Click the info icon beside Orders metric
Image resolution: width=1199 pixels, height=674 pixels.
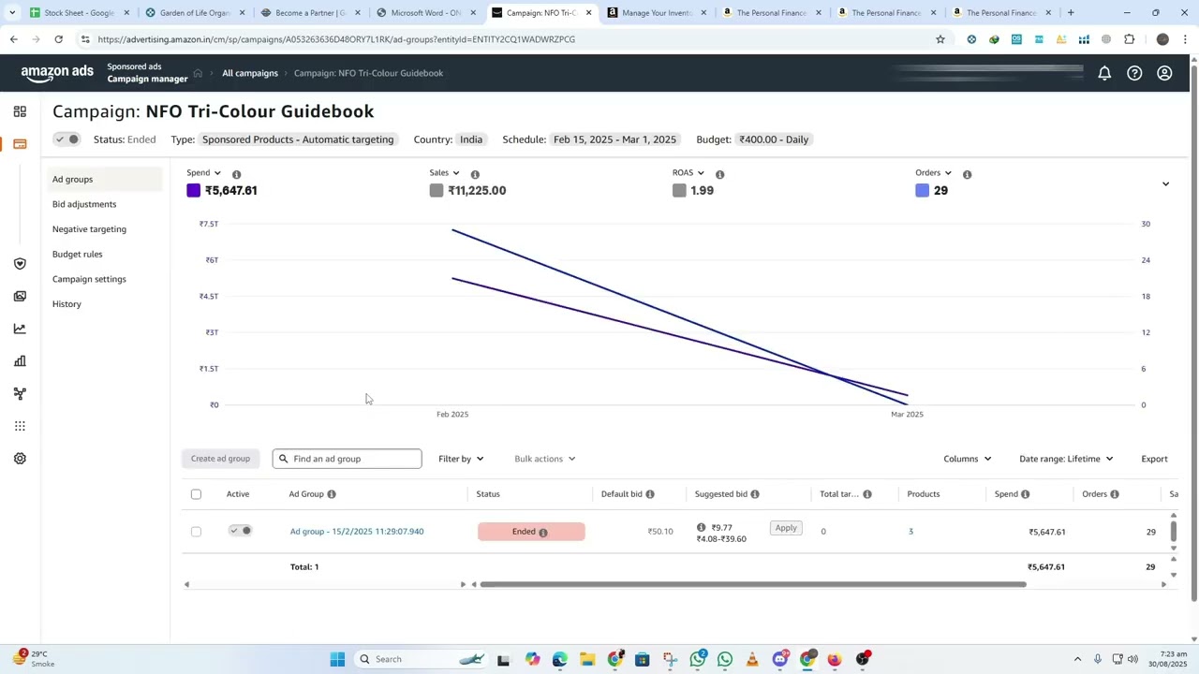[967, 174]
